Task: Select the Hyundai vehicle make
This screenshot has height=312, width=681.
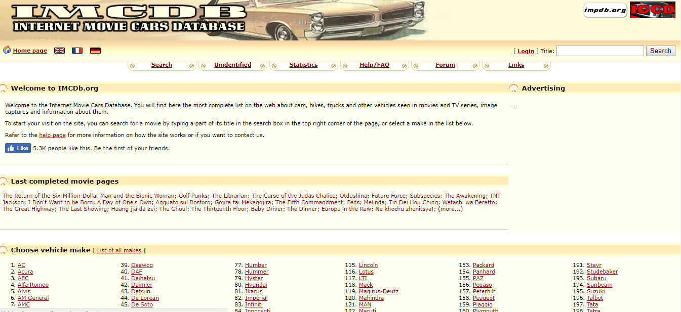Action: pyautogui.click(x=256, y=285)
